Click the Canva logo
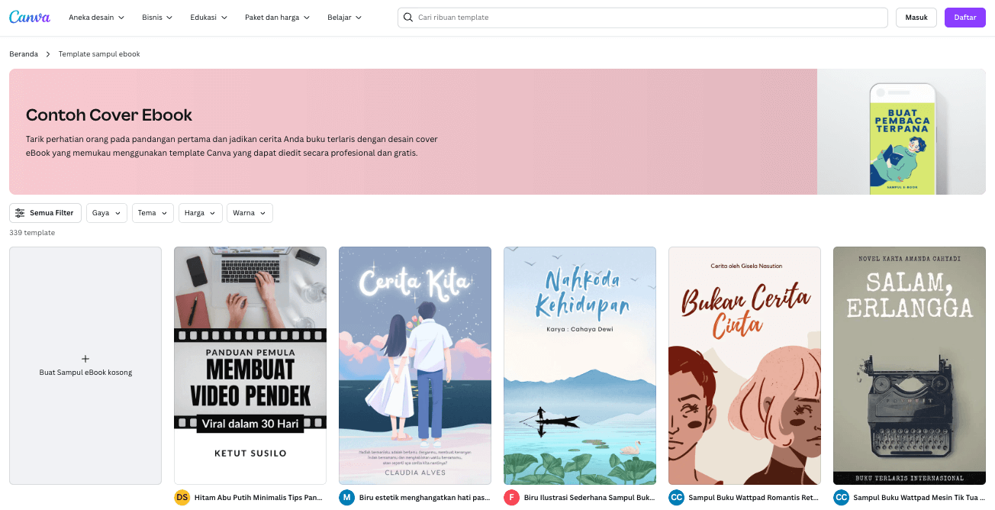Screen dimensions: 995x510 (x=29, y=17)
